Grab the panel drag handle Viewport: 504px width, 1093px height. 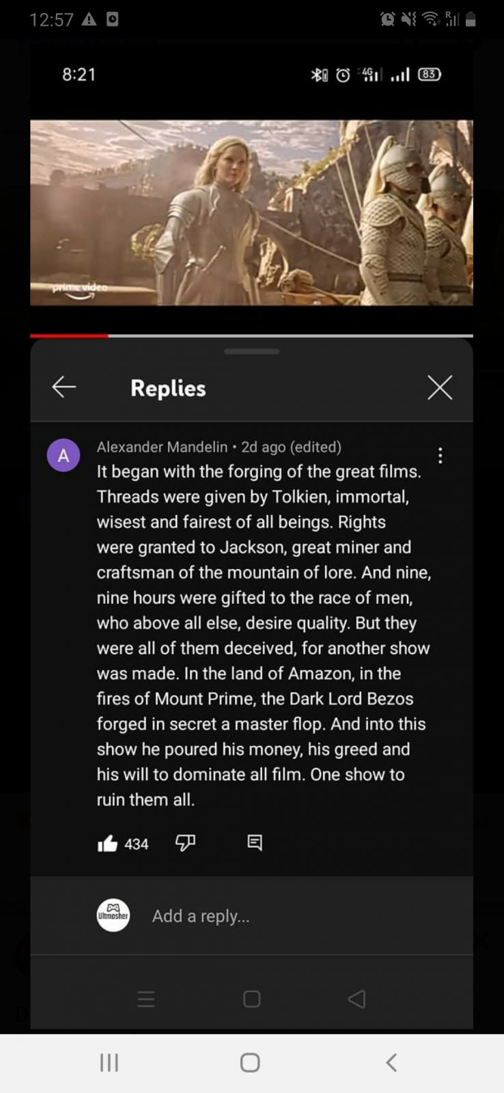tap(251, 351)
